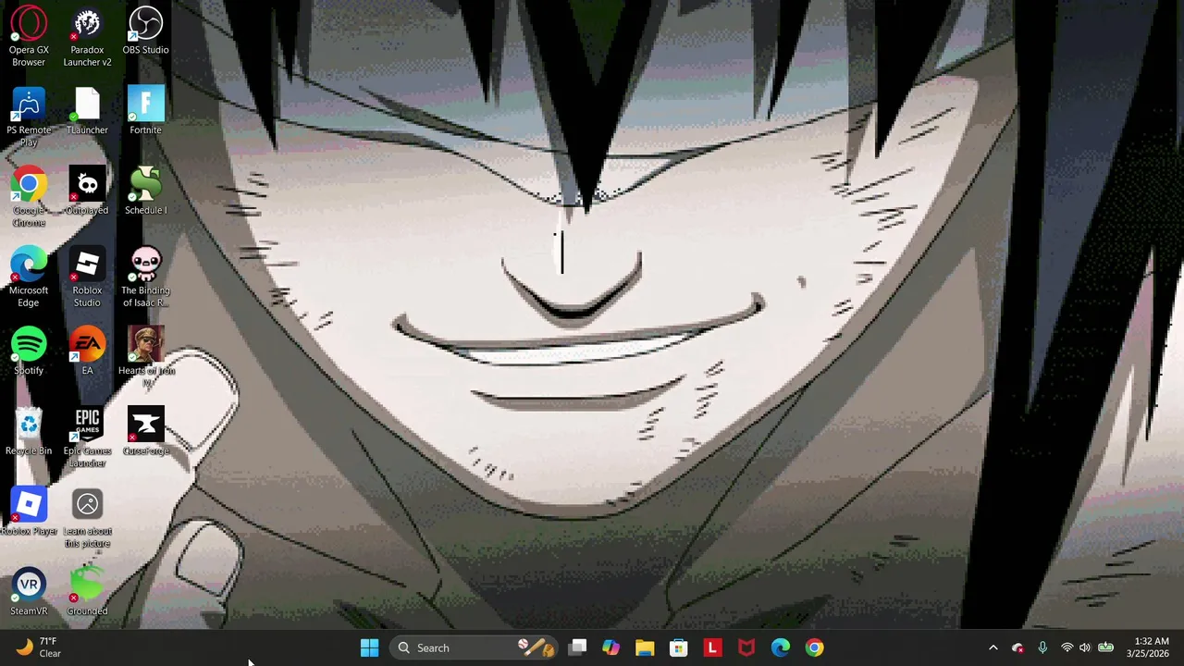Viewport: 1184px width, 666px height.
Task: Select the OBS Studio desktop icon
Action: point(145,31)
